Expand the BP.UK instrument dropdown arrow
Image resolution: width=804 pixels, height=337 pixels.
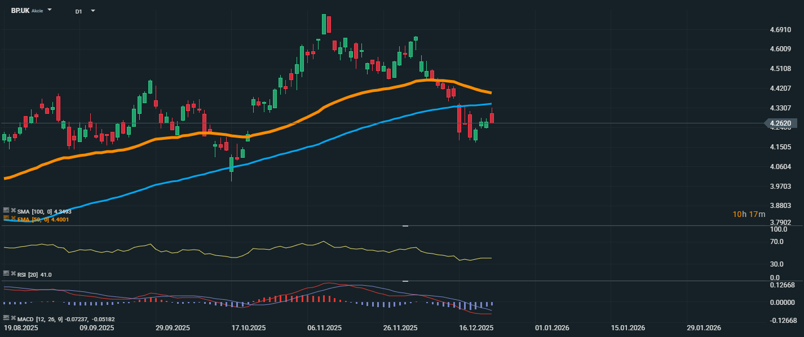point(50,10)
